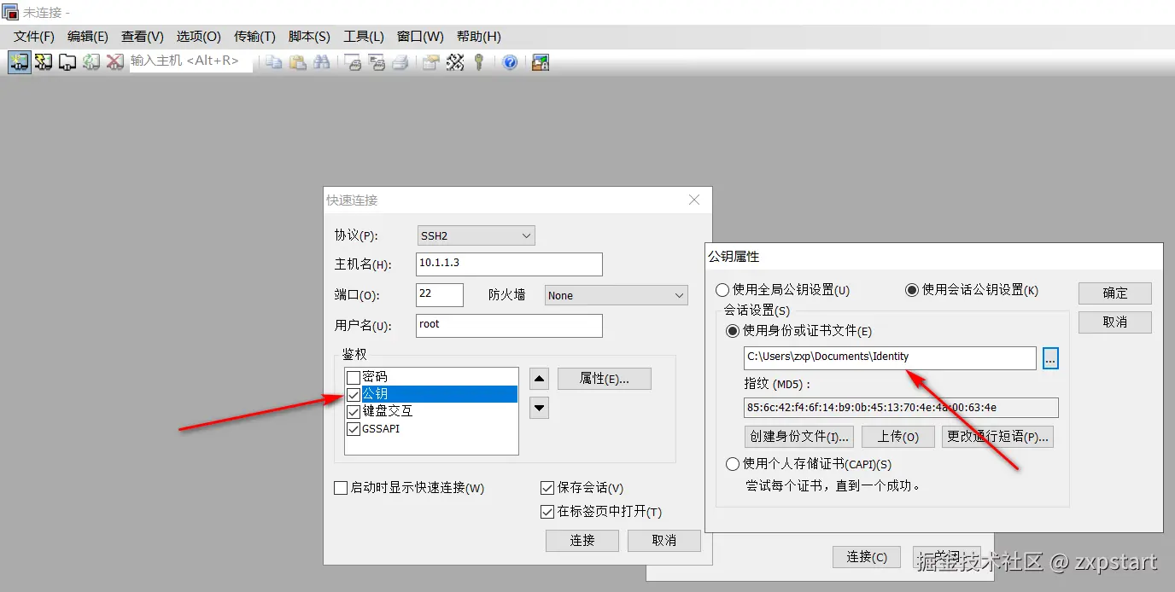Launch SecureFX toolbar icon
The width and height of the screenshot is (1175, 592).
point(540,62)
